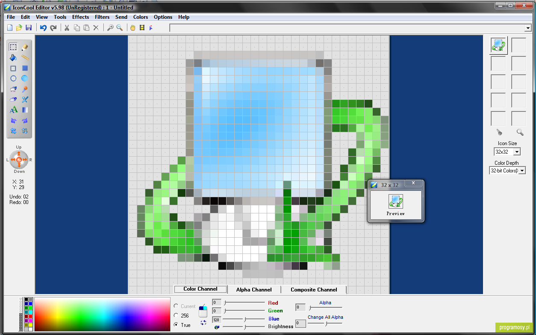Screen dimensions: 536x335
Task: Paste from clipboard using toolbar icon
Action: (x=86, y=28)
